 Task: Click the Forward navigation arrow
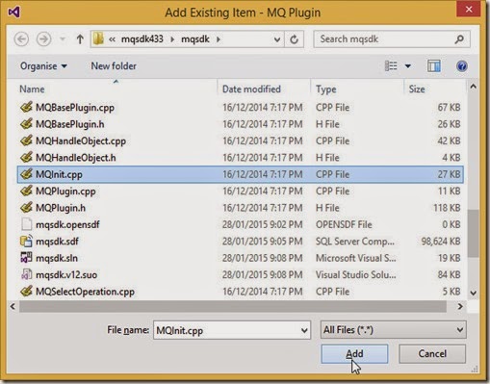pyautogui.click(x=43, y=39)
